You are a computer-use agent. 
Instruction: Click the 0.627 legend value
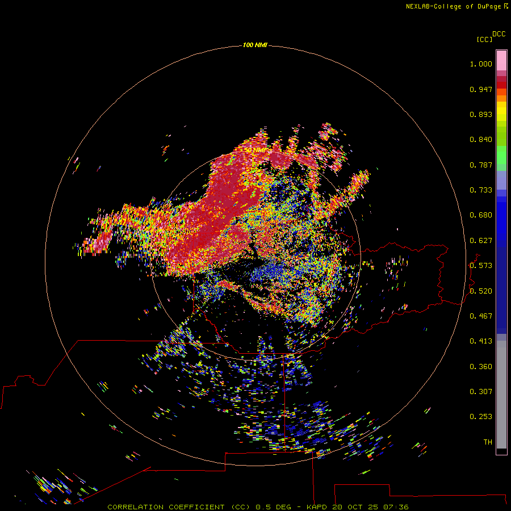[481, 241]
